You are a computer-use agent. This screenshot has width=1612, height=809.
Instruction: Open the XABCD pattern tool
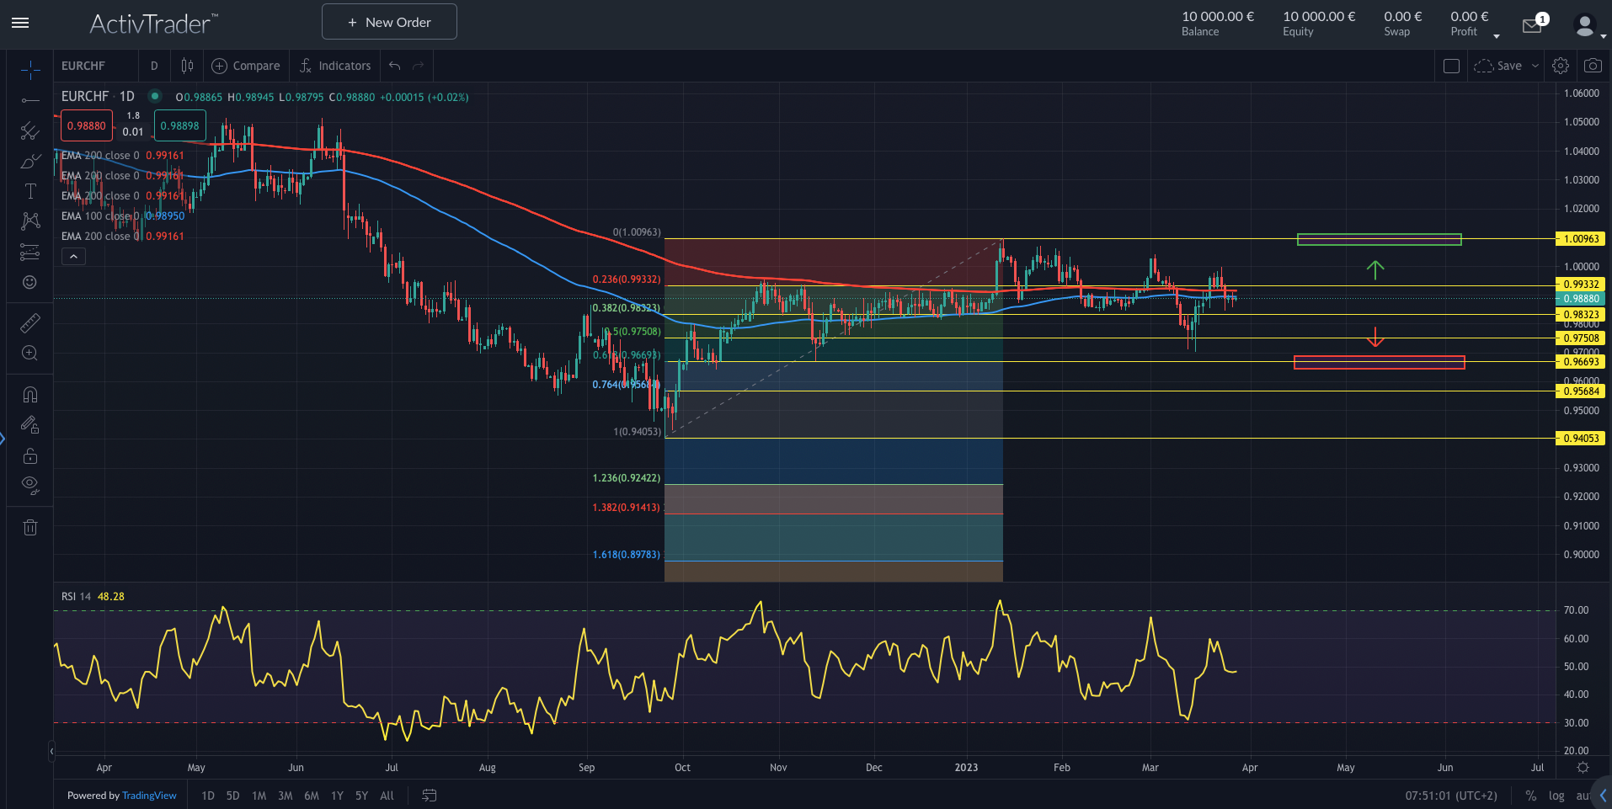pyautogui.click(x=30, y=221)
